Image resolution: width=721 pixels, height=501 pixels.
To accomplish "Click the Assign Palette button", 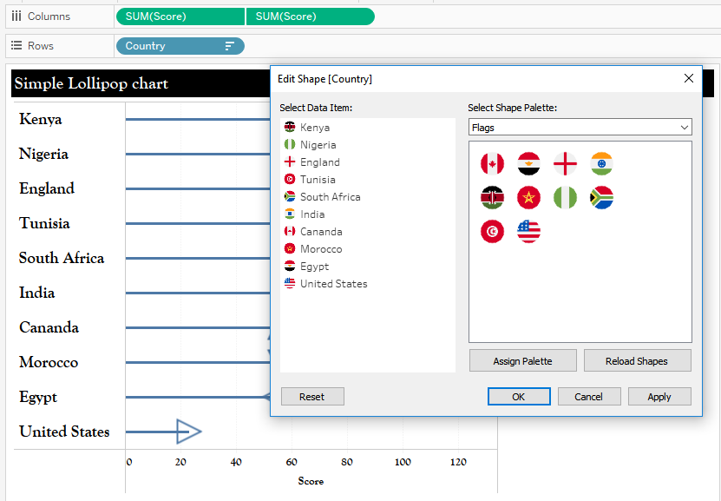I will pos(522,359).
